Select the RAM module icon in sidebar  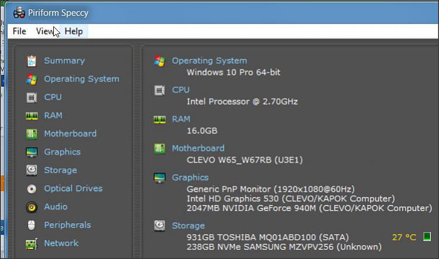point(32,116)
